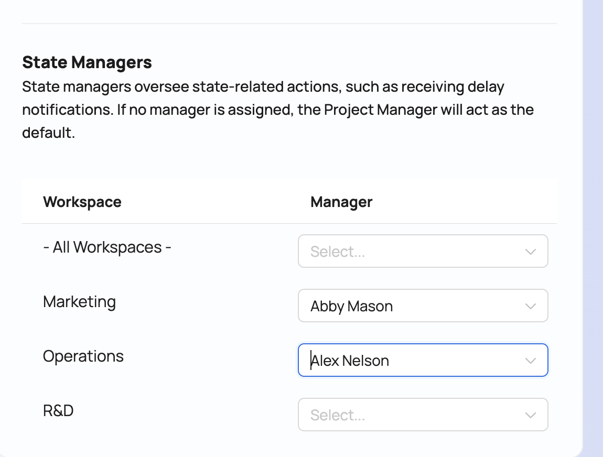The width and height of the screenshot is (603, 457).
Task: Click the selected Abby Mason name
Action: [351, 306]
